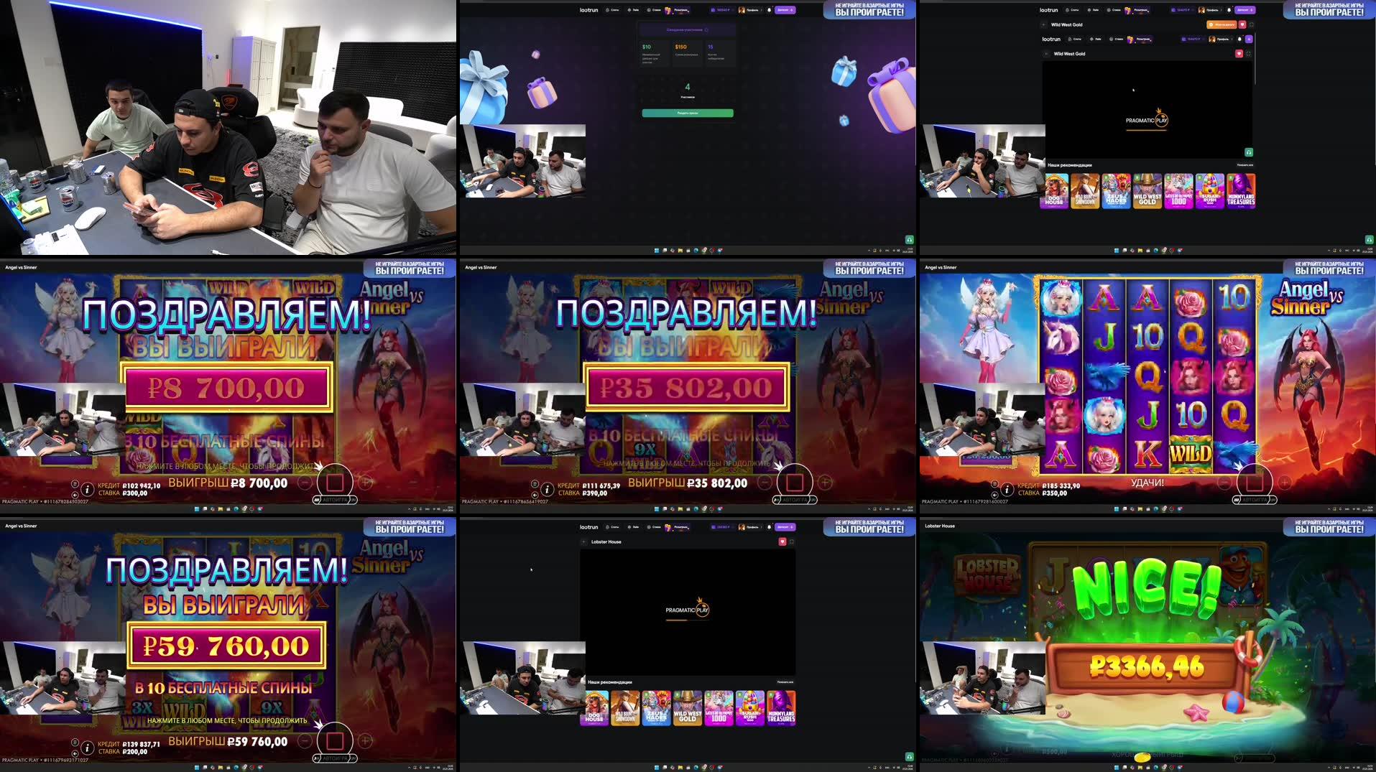Open the slot hamburger menu icon

point(74,484)
